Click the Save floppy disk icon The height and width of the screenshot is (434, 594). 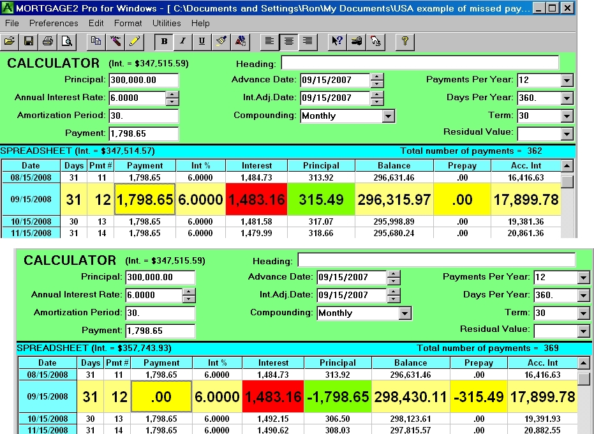[28, 41]
